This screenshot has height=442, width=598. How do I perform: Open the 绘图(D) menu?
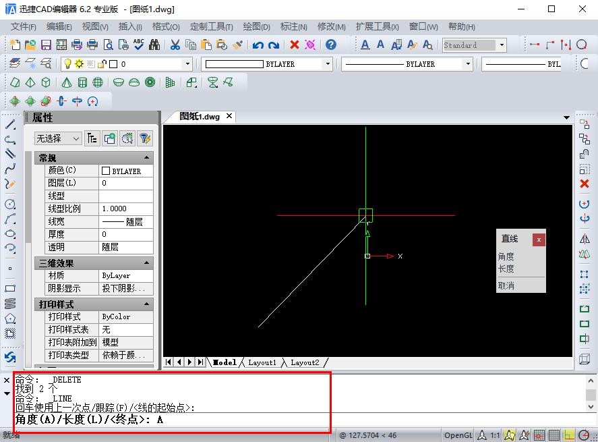257,27
